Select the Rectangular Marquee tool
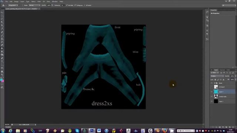Viewport: 237px width, 133px height. 2,16
